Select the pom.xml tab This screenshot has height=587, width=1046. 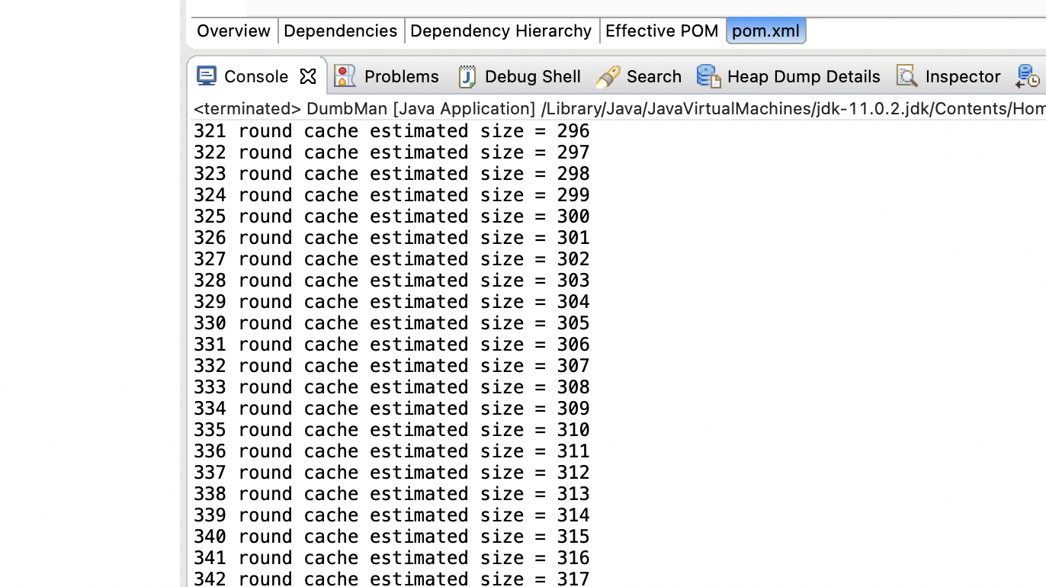765,31
